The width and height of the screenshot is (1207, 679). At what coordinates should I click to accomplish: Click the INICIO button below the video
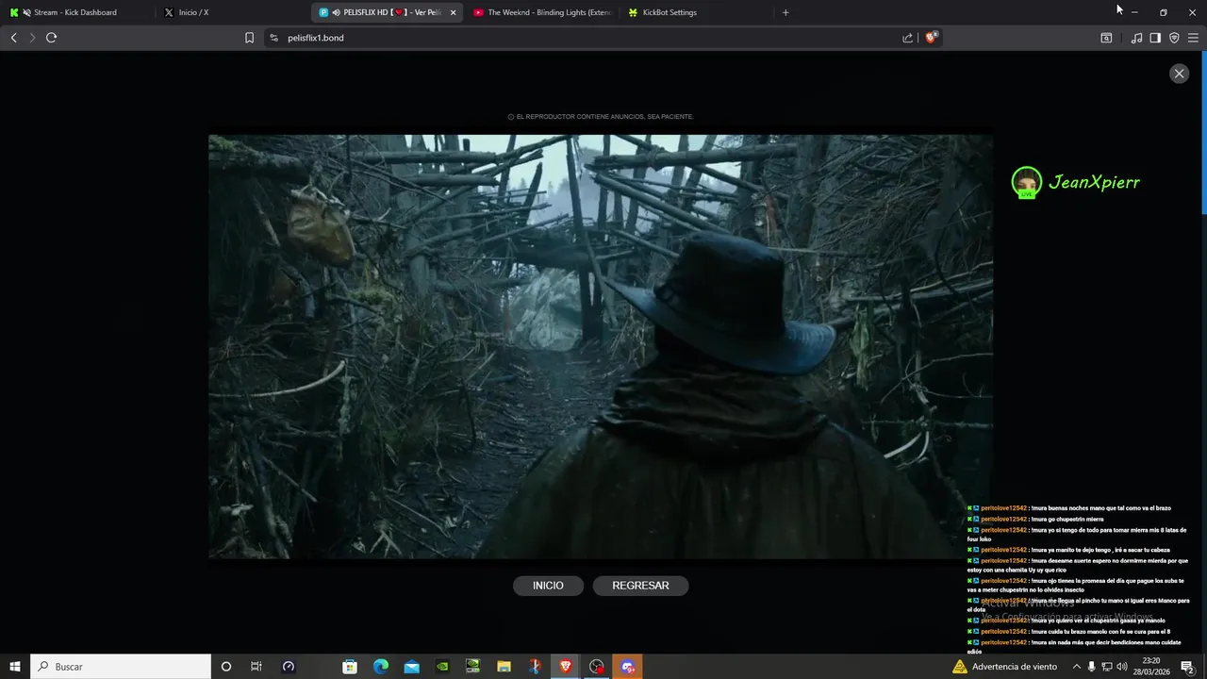coord(548,586)
